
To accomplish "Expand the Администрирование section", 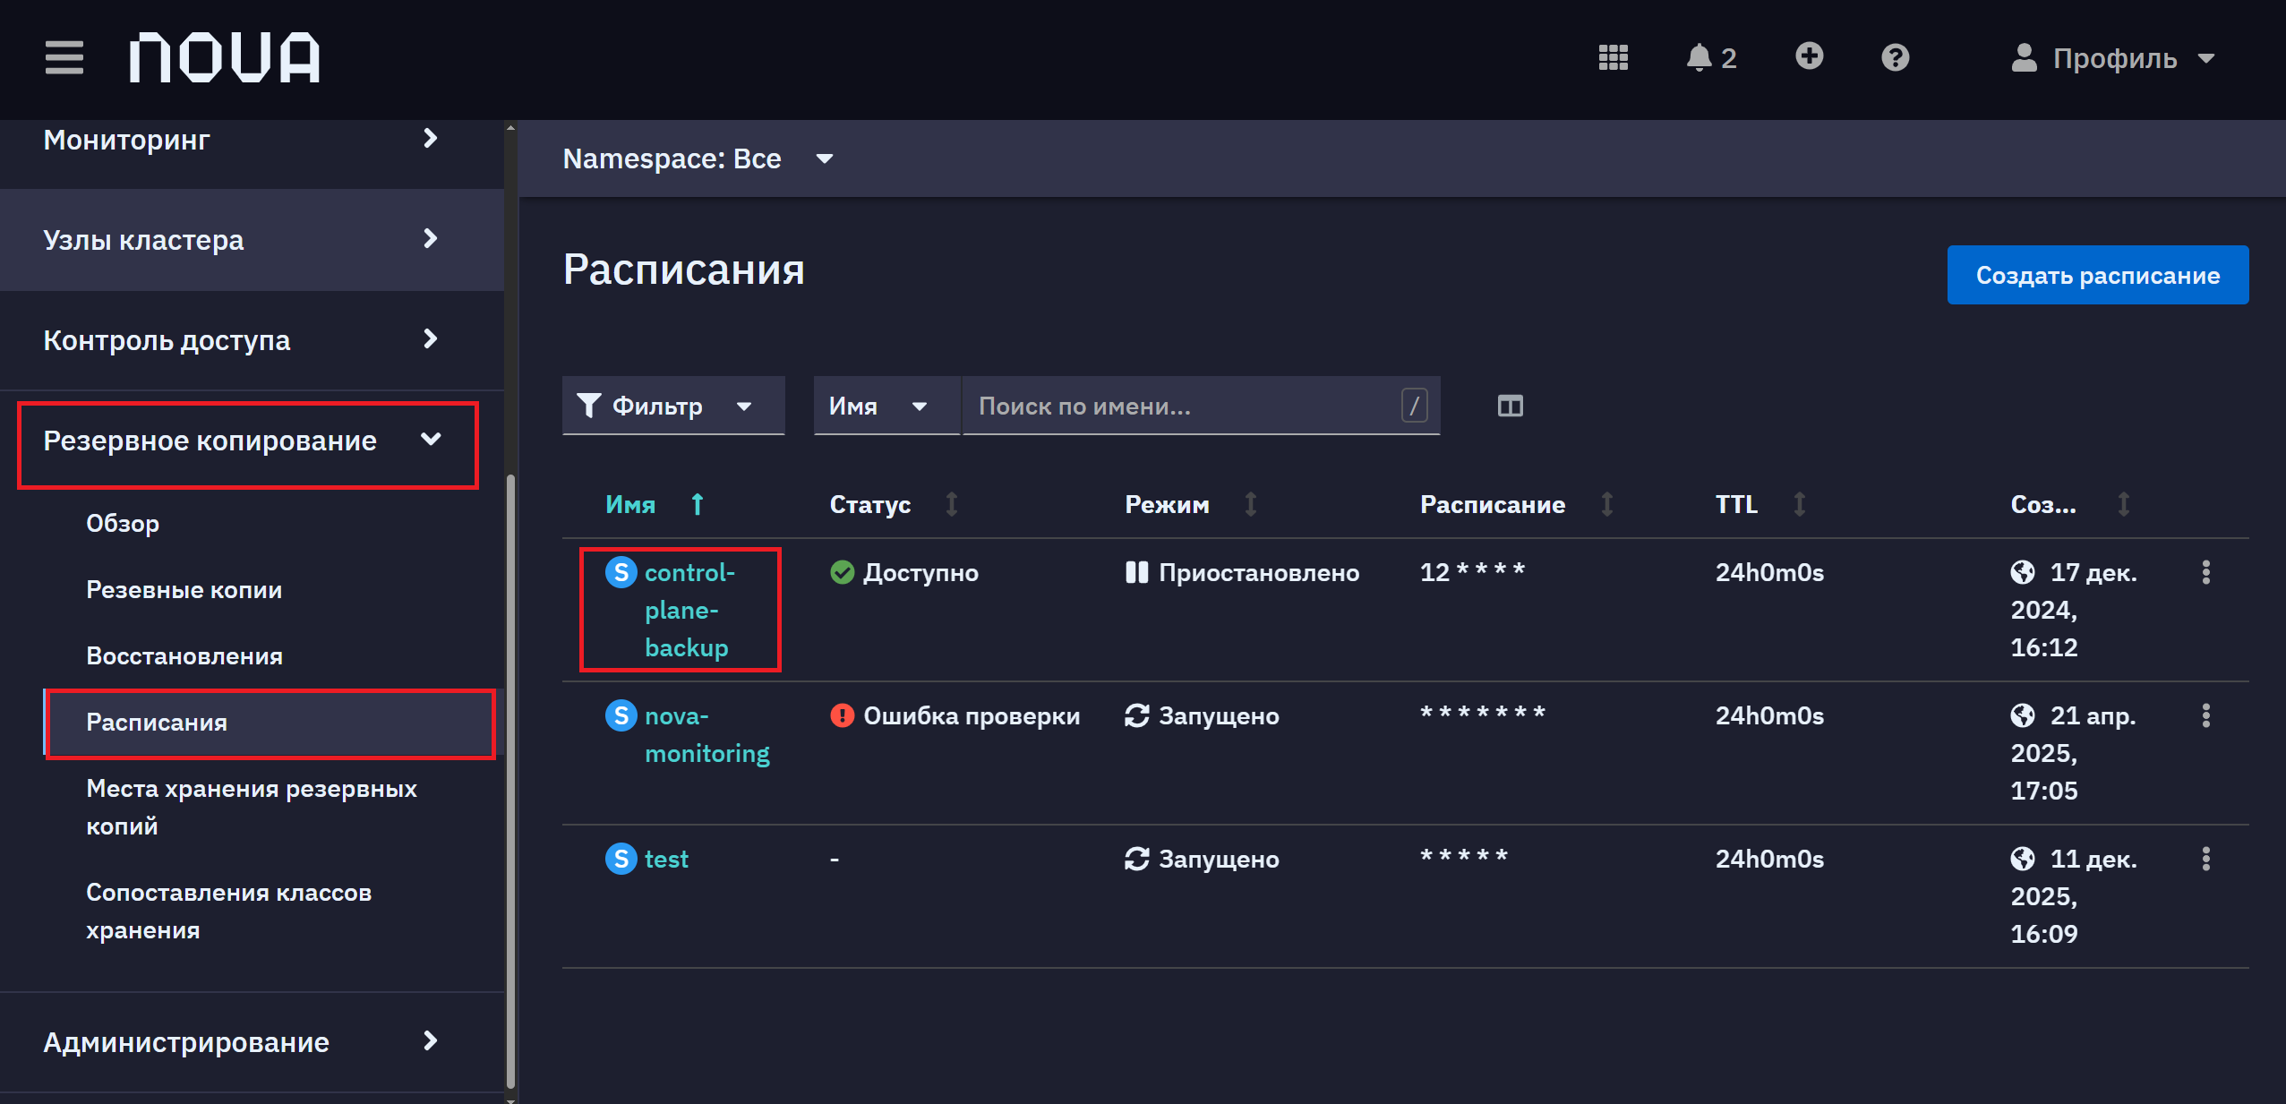I will tap(252, 1042).
